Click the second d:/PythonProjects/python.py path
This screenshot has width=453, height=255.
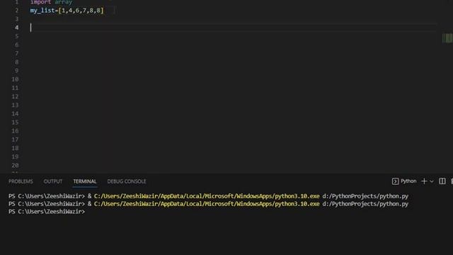(365, 204)
